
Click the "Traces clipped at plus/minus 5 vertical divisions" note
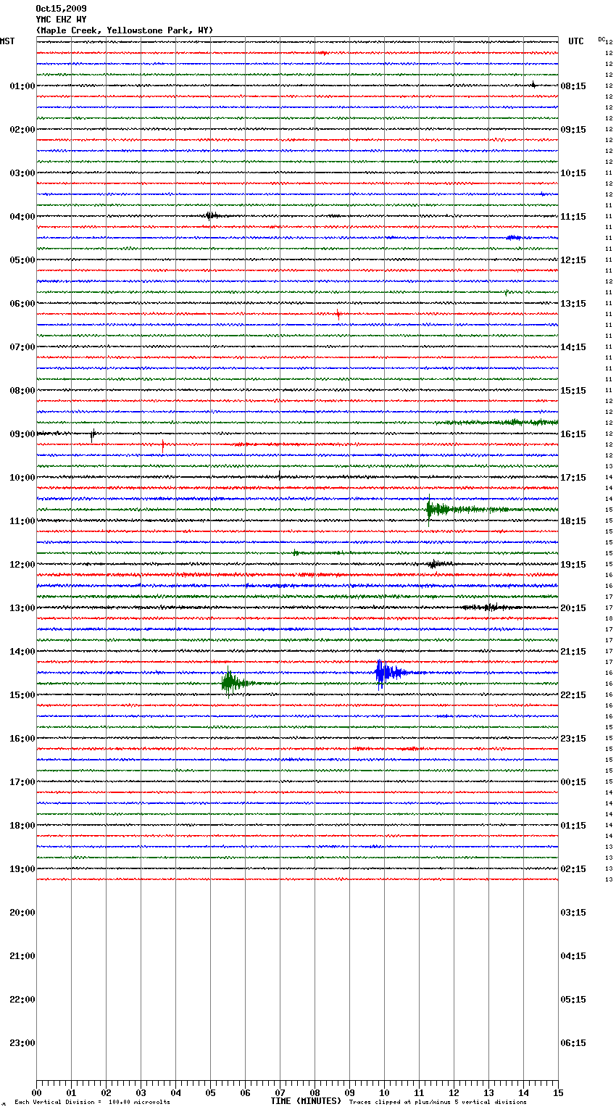pos(438,1103)
